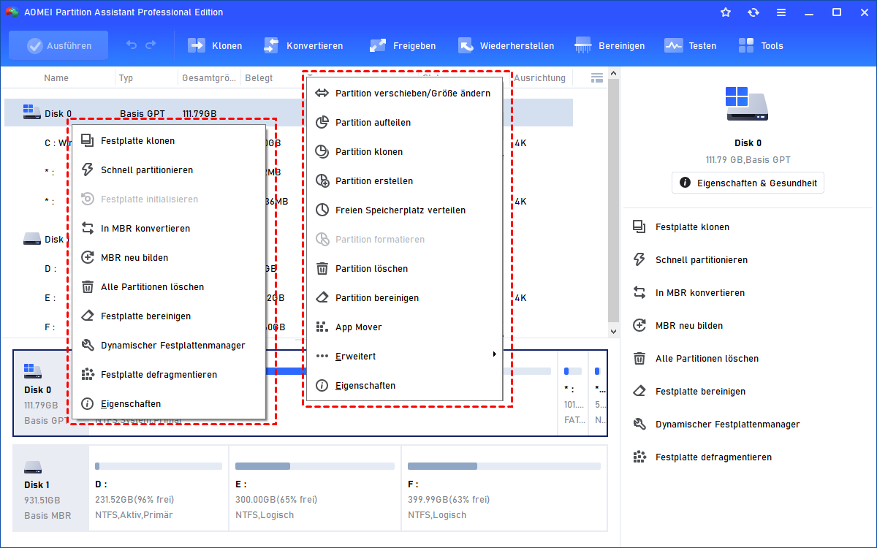The image size is (877, 548).
Task: Choose Partition klonen menu entry
Action: (404, 151)
